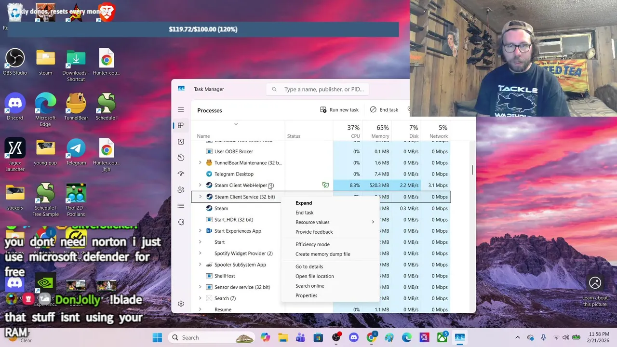The height and width of the screenshot is (347, 617).
Task: Choose Go to details menu entry
Action: tap(330, 267)
